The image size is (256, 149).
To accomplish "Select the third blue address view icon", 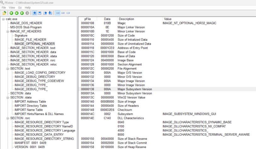I will click(45, 13).
